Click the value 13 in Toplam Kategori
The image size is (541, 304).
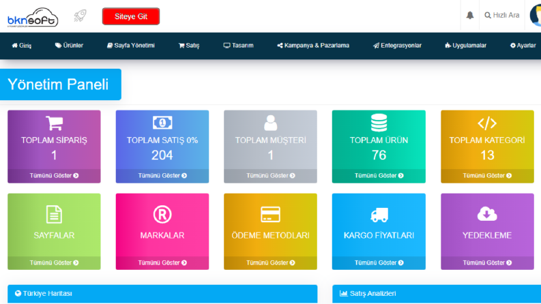click(487, 155)
